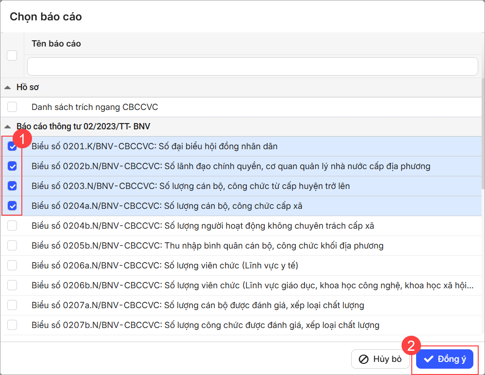Screen dimensions: 485x375
Task: Uncheck Biểu số 0202b.N/BNV-CBCCVC checkbox
Action: tap(12, 166)
